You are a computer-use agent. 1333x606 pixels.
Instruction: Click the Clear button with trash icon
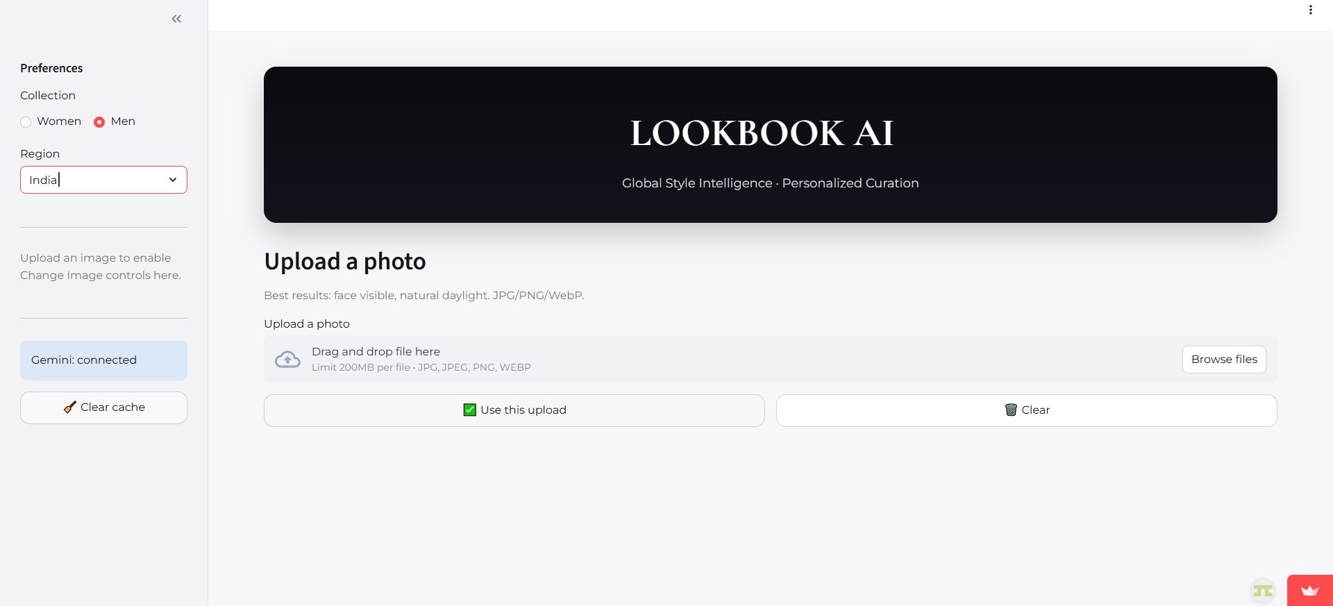tap(1026, 410)
